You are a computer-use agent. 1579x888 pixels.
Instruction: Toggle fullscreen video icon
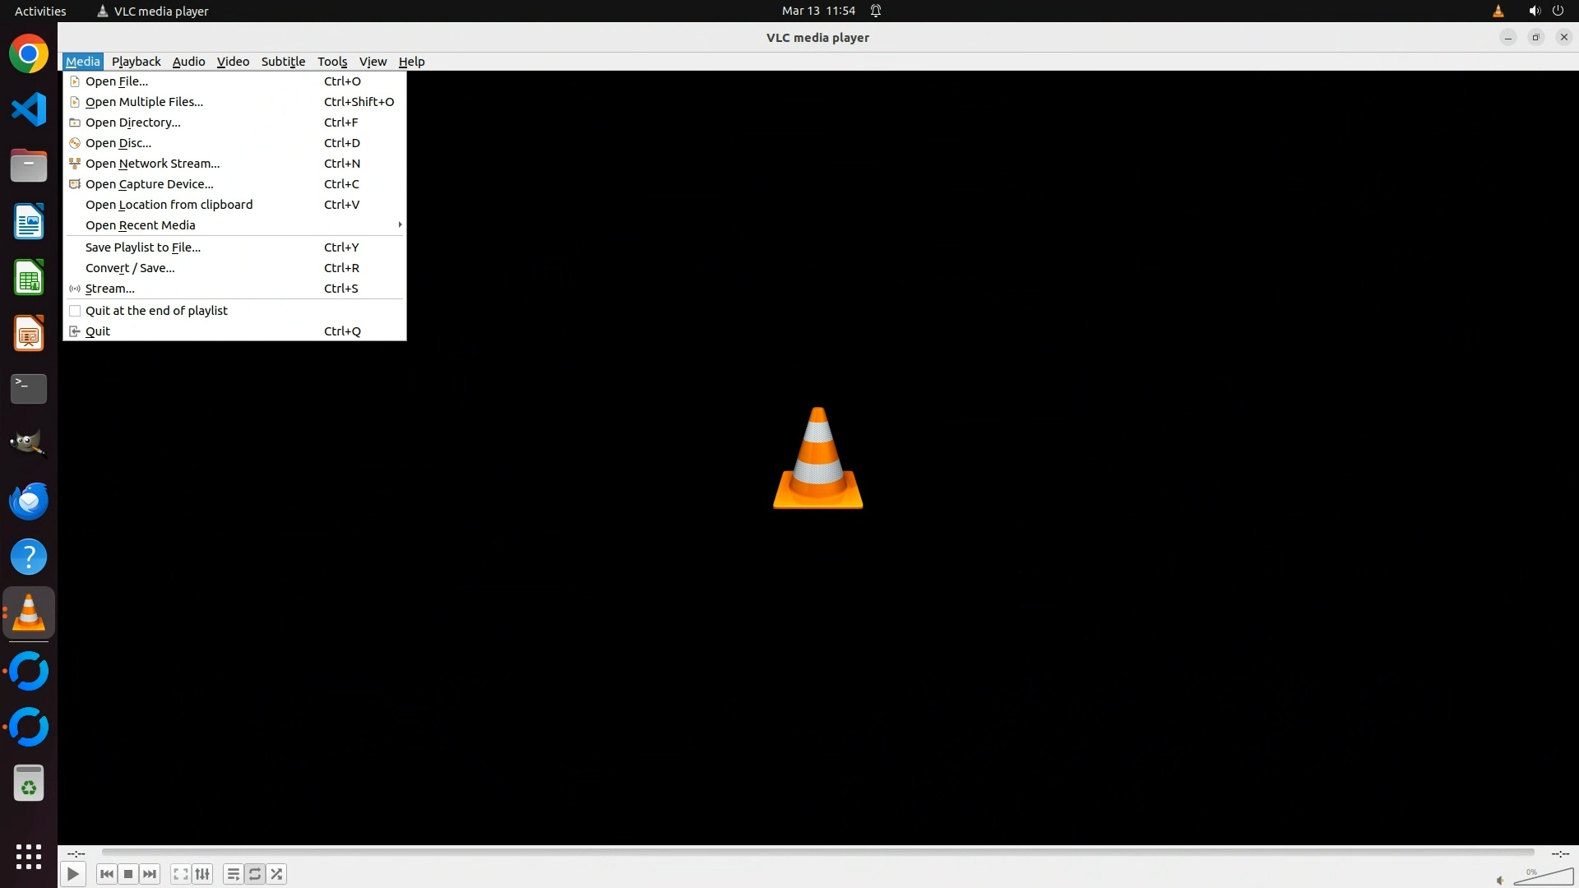click(x=180, y=874)
